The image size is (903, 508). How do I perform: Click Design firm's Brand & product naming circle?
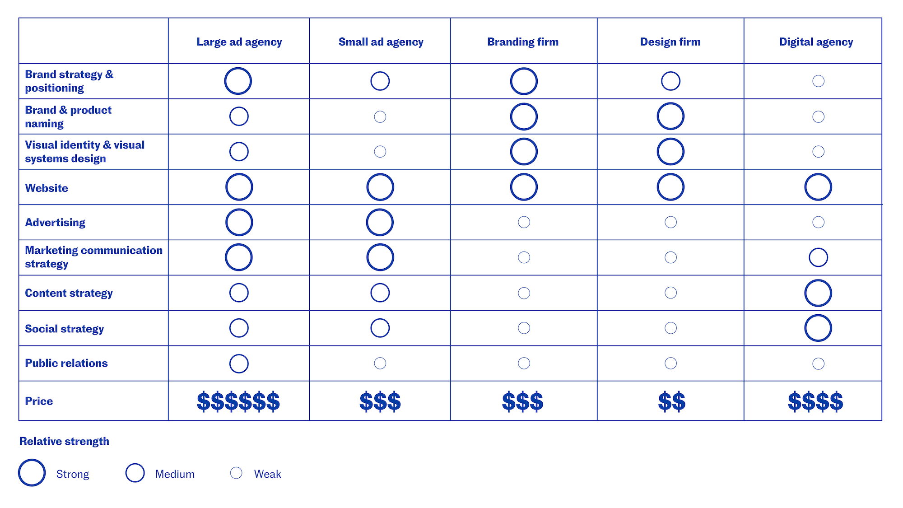[670, 117]
